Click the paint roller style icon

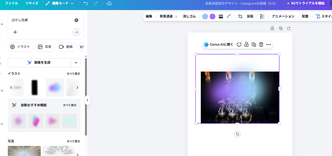(318, 17)
